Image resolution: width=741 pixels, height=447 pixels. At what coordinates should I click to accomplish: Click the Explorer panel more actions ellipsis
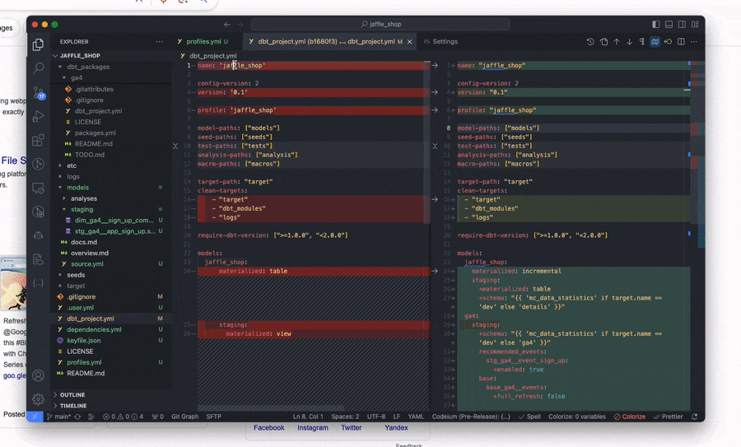(x=159, y=42)
